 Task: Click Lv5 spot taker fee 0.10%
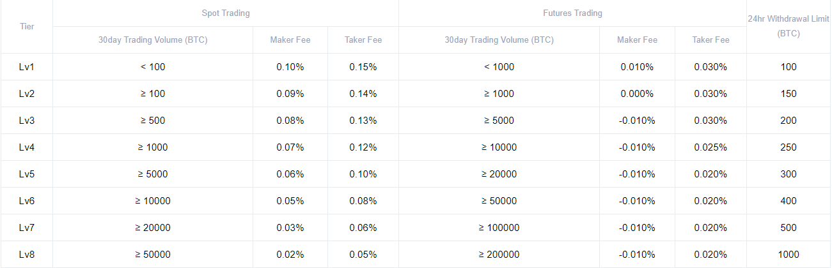click(x=363, y=174)
